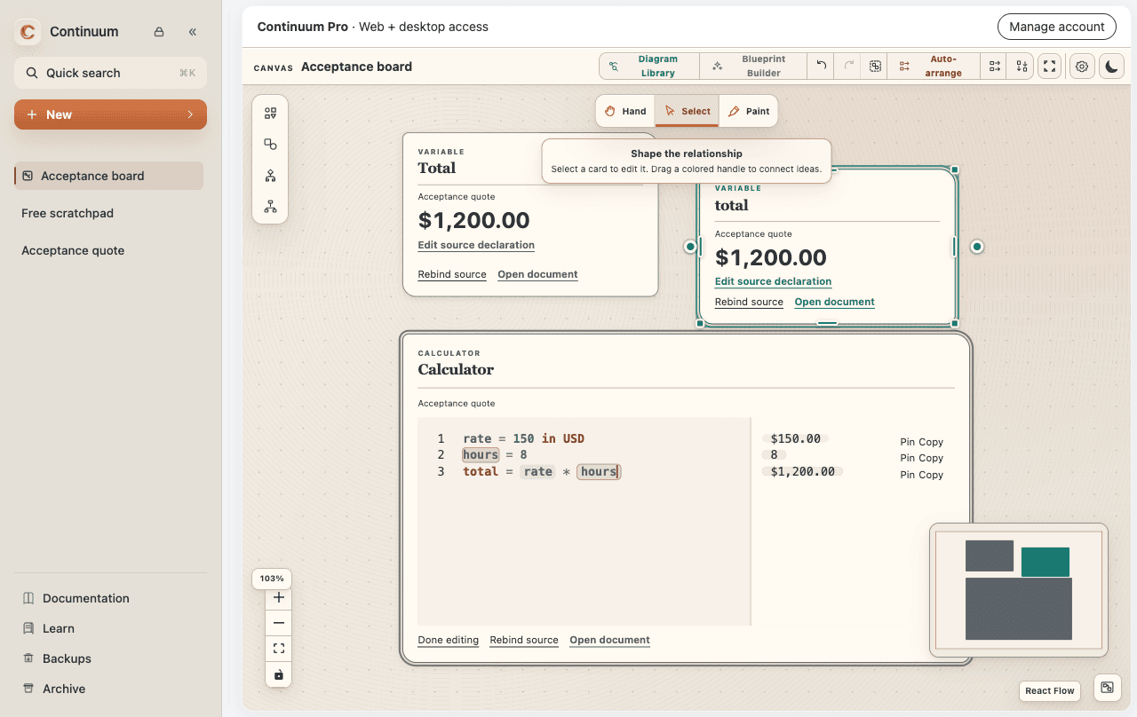Click the shapes icon in canvas palette
The image size is (1137, 717).
pos(270,145)
